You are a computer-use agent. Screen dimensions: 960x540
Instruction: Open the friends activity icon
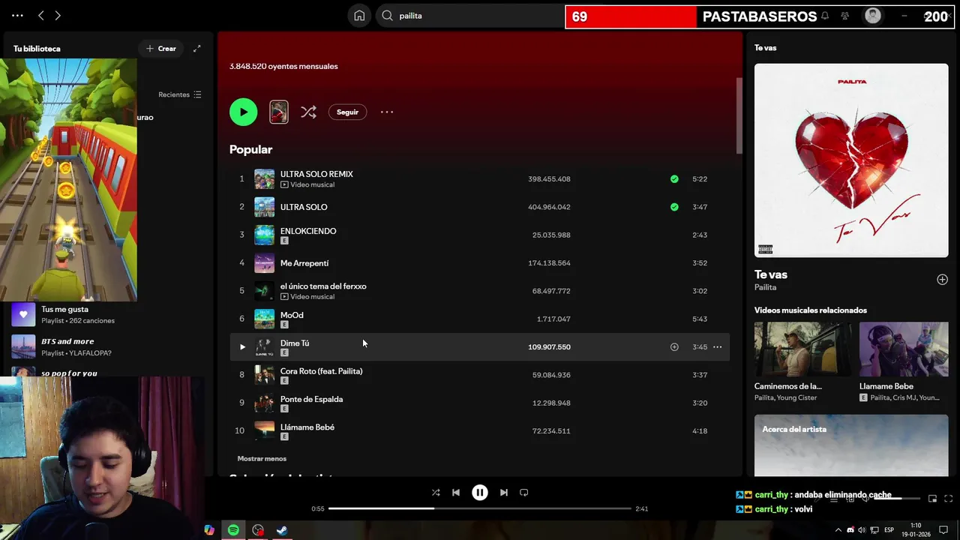click(x=844, y=16)
